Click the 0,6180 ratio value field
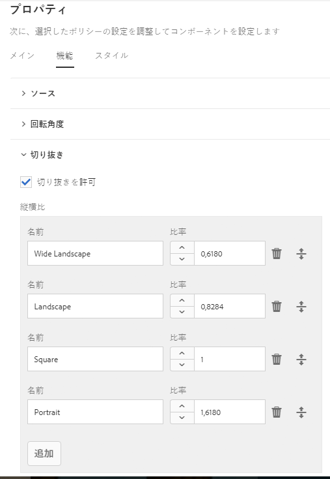Viewport: 330px width, 479px height. (230, 253)
